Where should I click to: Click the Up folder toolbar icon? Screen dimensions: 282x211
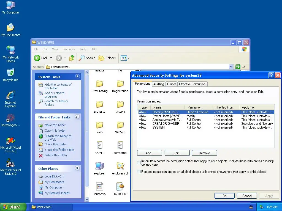pos(72,58)
